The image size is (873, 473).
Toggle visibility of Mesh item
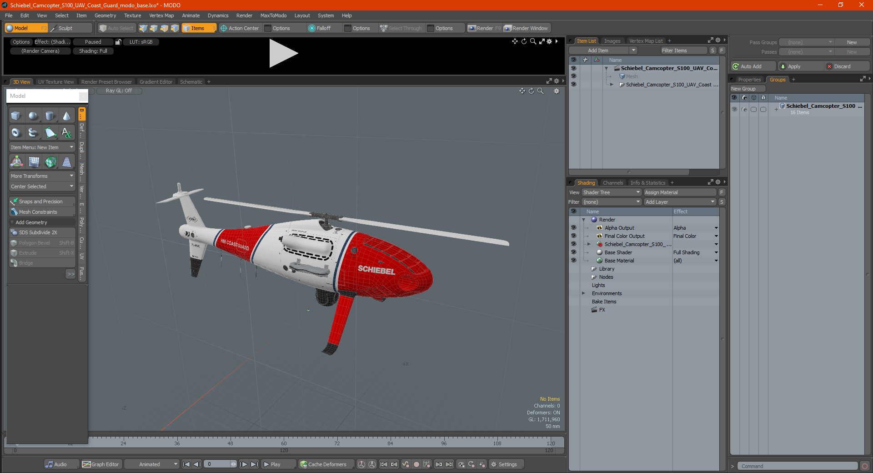pos(573,76)
